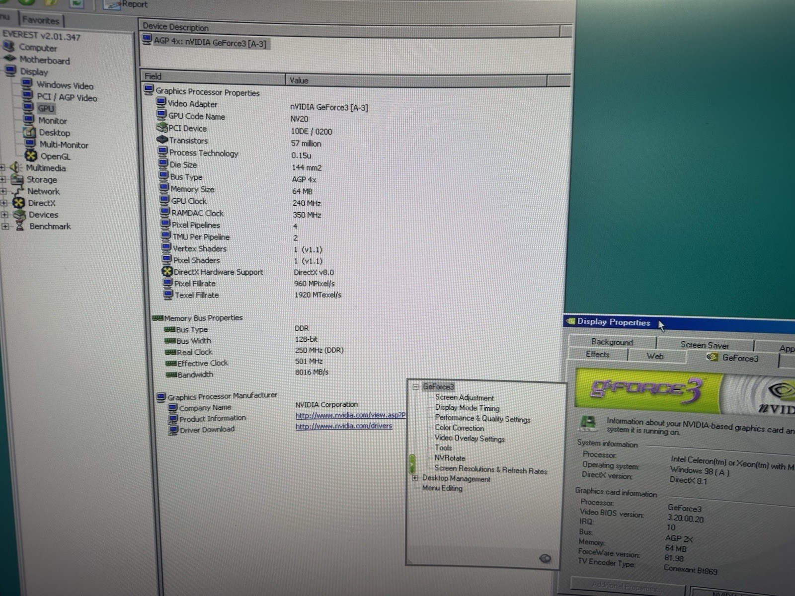Click the Motherboard tree icon

(10, 59)
